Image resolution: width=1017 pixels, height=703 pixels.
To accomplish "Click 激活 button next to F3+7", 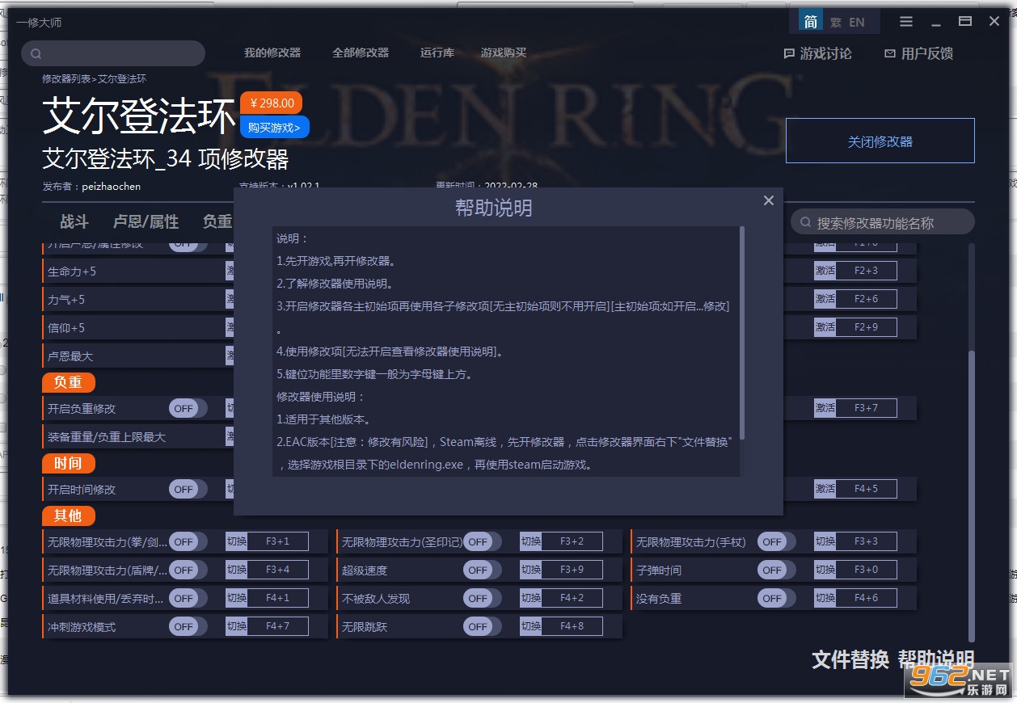I will [x=825, y=408].
